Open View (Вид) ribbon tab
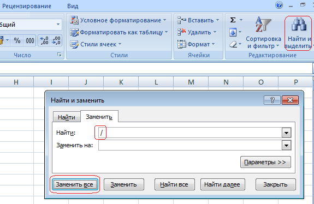314x204 pixels. point(73,6)
